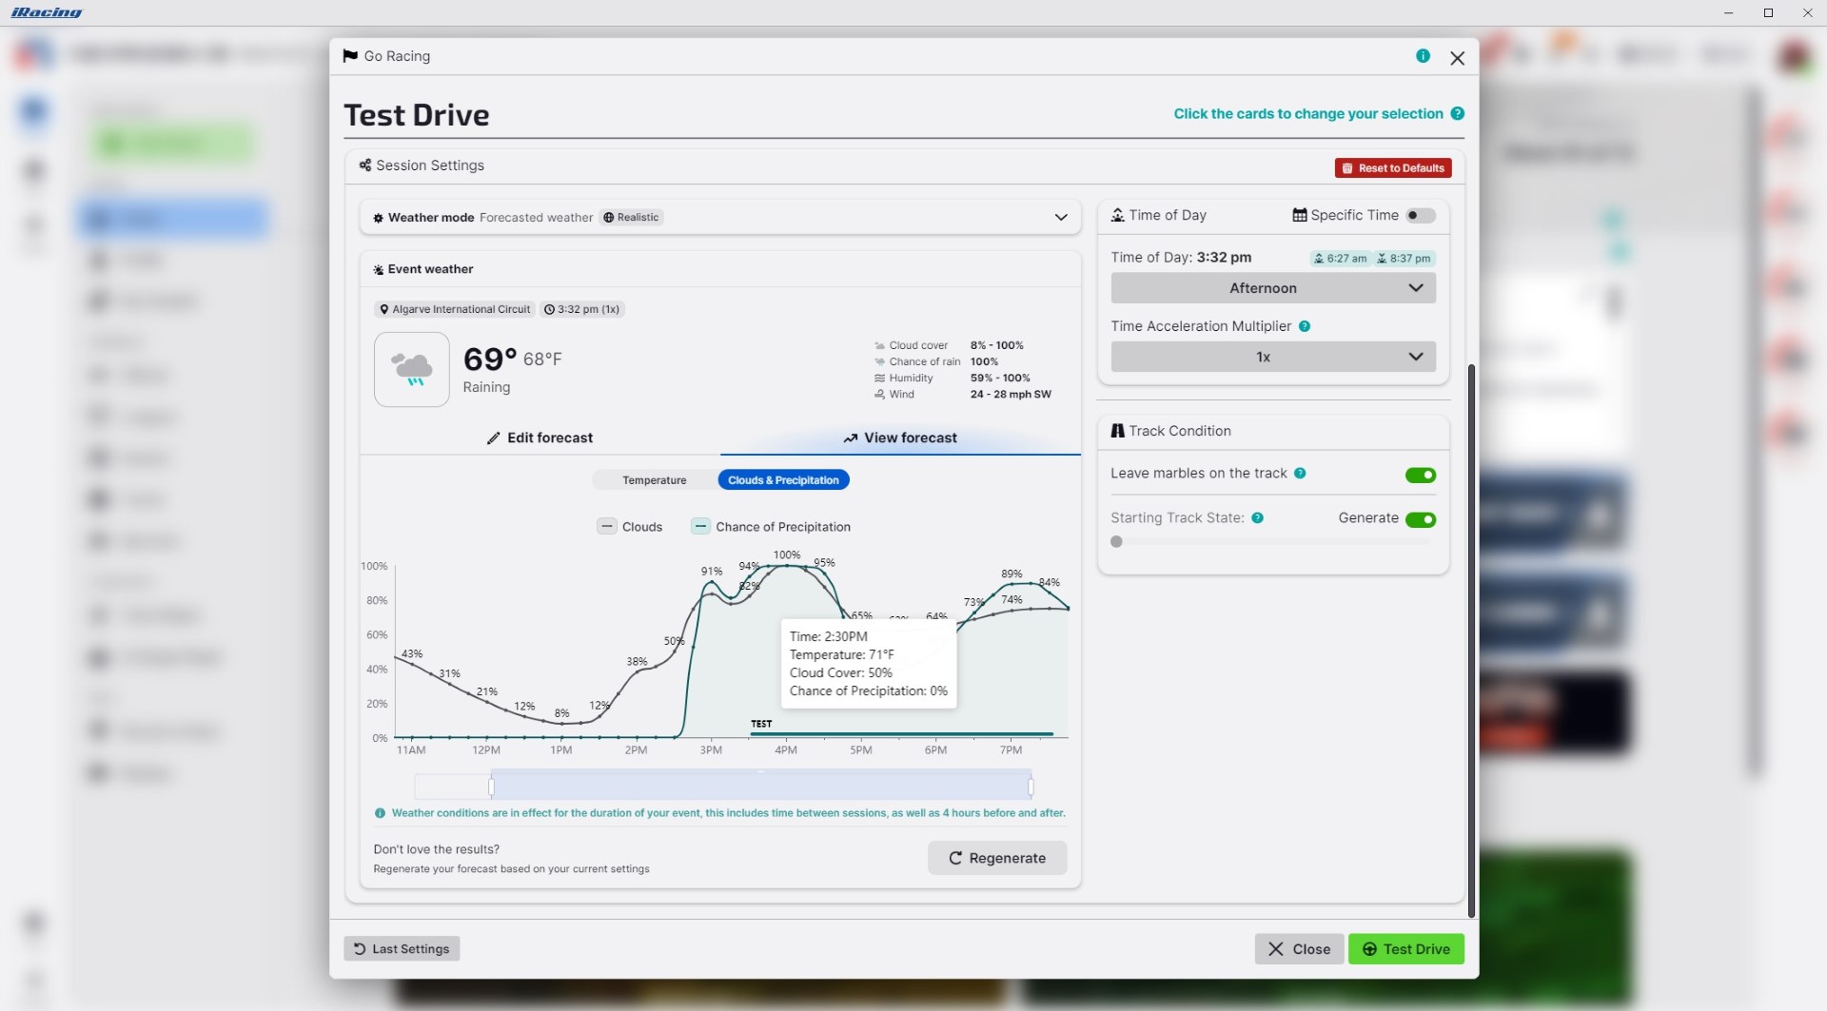Turn off the Generate track state toggle

click(1420, 519)
